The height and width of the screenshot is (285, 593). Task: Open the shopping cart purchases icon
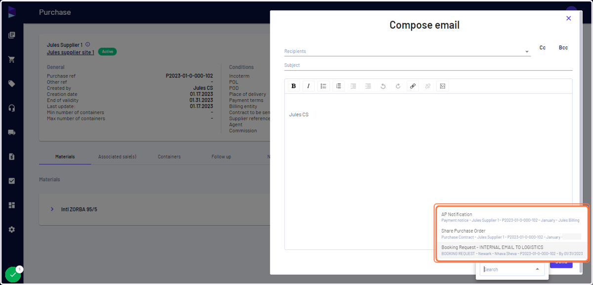[12, 59]
